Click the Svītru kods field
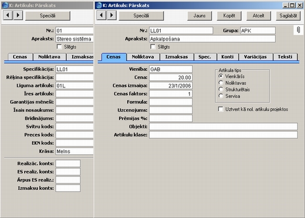Screen dimensions: 305x218 (74, 127)
